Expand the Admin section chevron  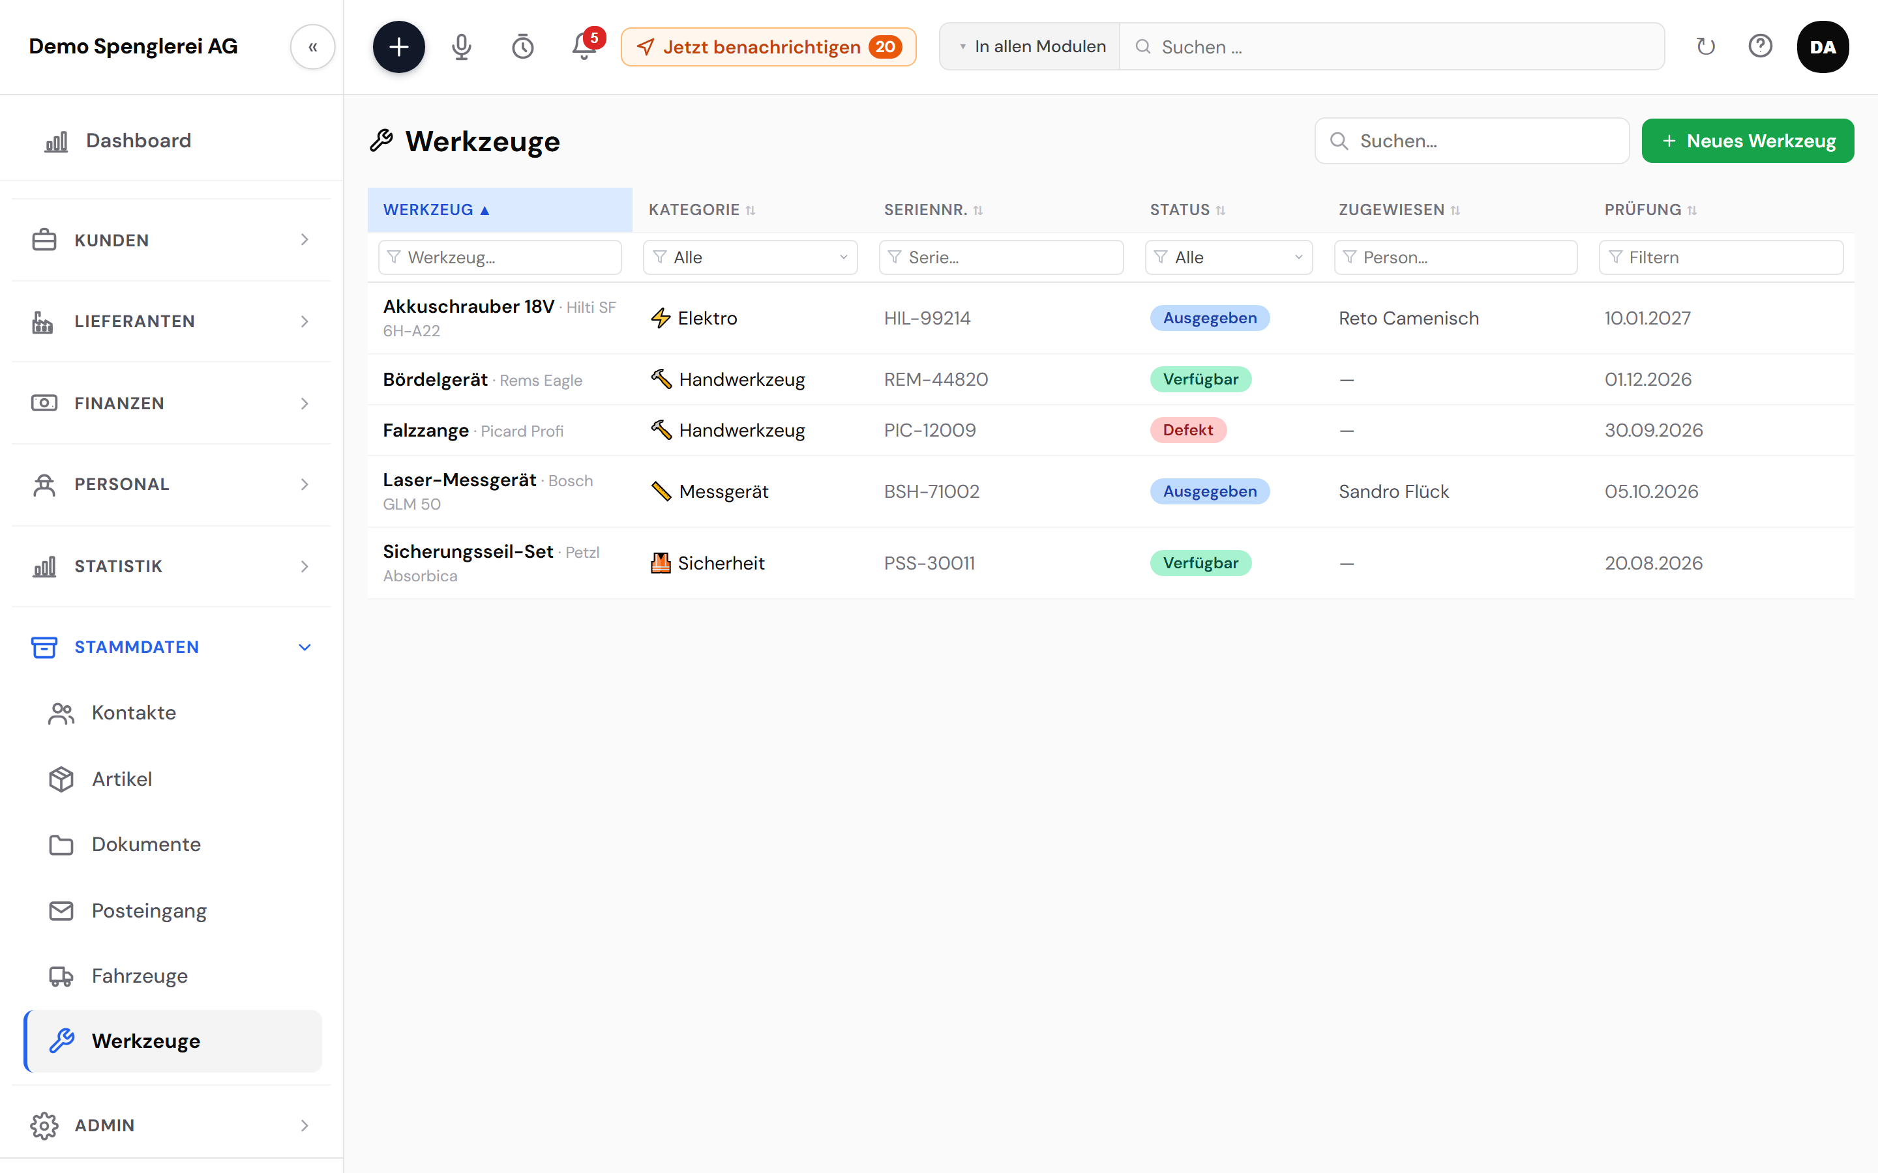point(305,1125)
